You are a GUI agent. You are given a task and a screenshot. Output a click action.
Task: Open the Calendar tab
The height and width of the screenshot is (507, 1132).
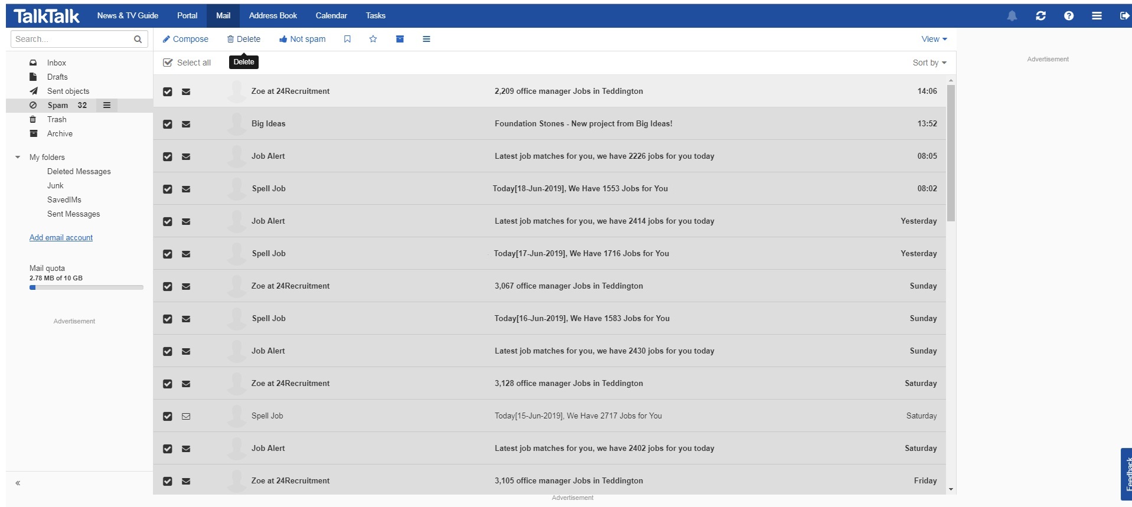(331, 16)
